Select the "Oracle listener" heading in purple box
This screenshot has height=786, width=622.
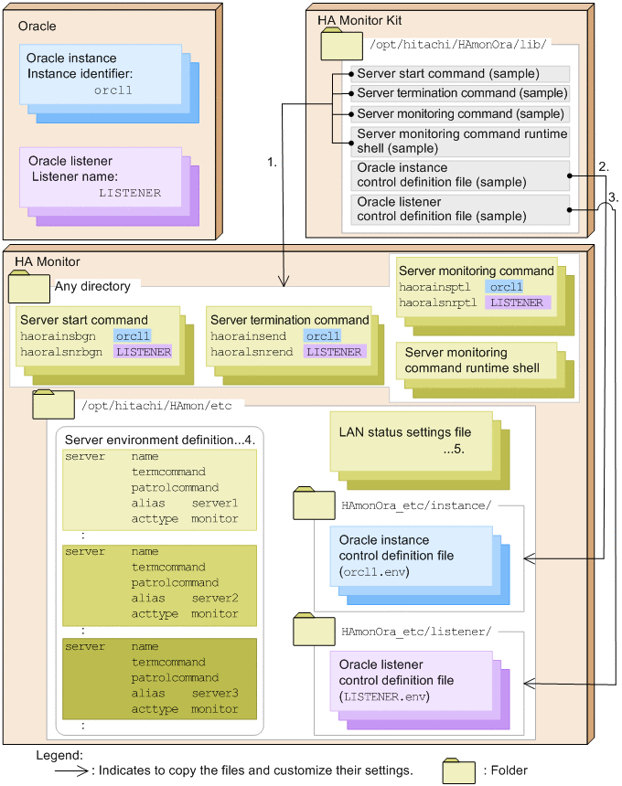[70, 161]
